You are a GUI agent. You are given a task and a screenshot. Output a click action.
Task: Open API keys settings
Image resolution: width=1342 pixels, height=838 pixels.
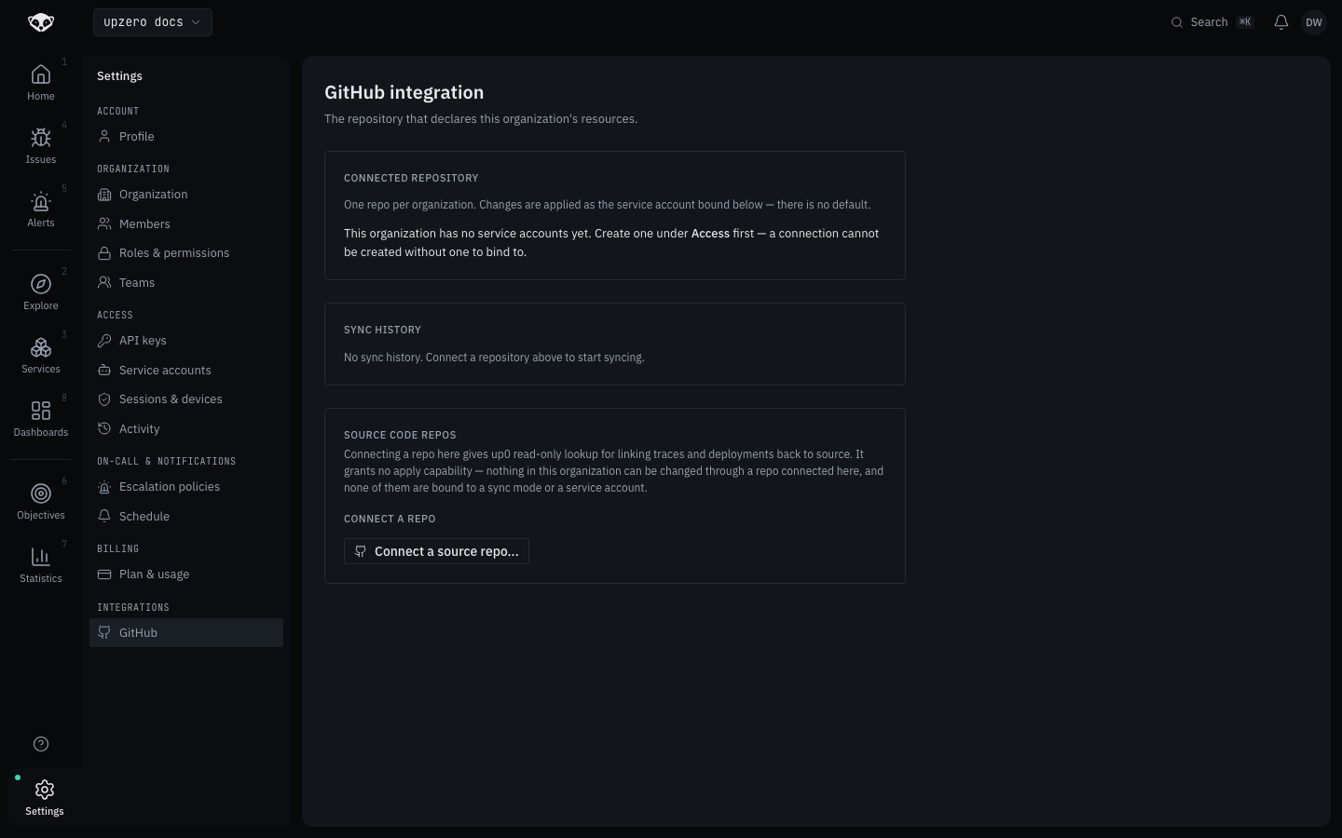click(186, 341)
